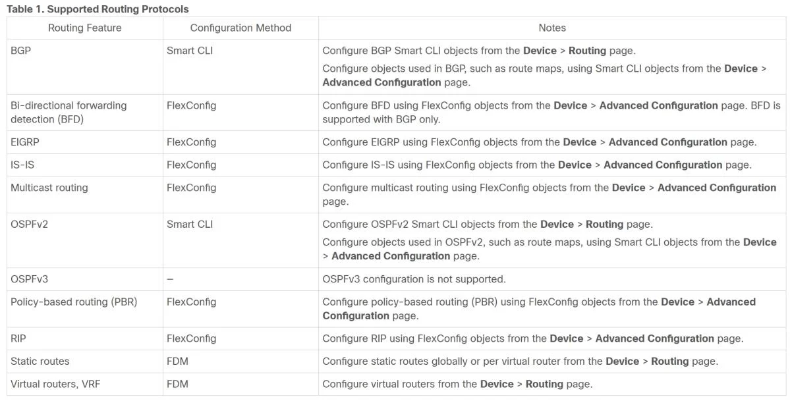Image resolution: width=790 pixels, height=401 pixels.
Task: Click the OSPFv3 not supported note
Action: coord(414,279)
